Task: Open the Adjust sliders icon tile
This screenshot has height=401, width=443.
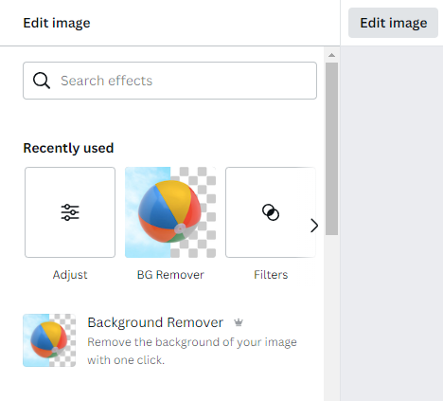Action: (70, 212)
